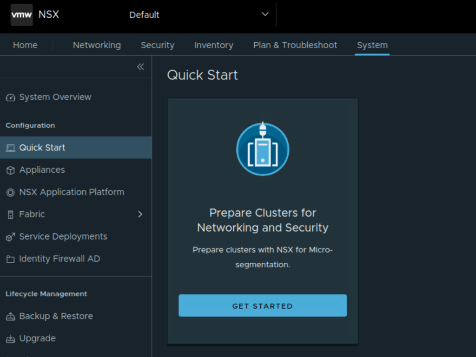Switch to the Networking tab
The image size is (476, 357).
(x=97, y=45)
